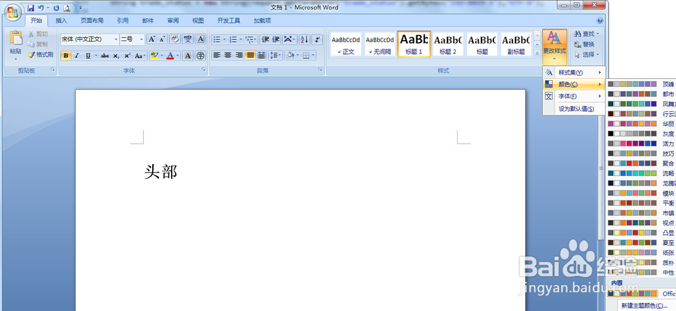Toggle justify alignment
Screen dimensions: 676x311
(x=250, y=55)
